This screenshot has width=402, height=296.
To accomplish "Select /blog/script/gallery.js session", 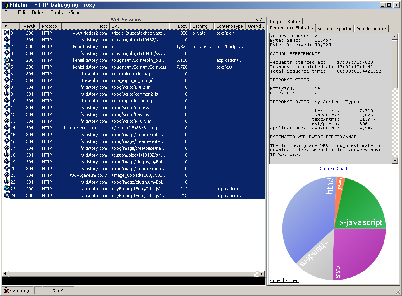I will pyautogui.click(x=132, y=108).
